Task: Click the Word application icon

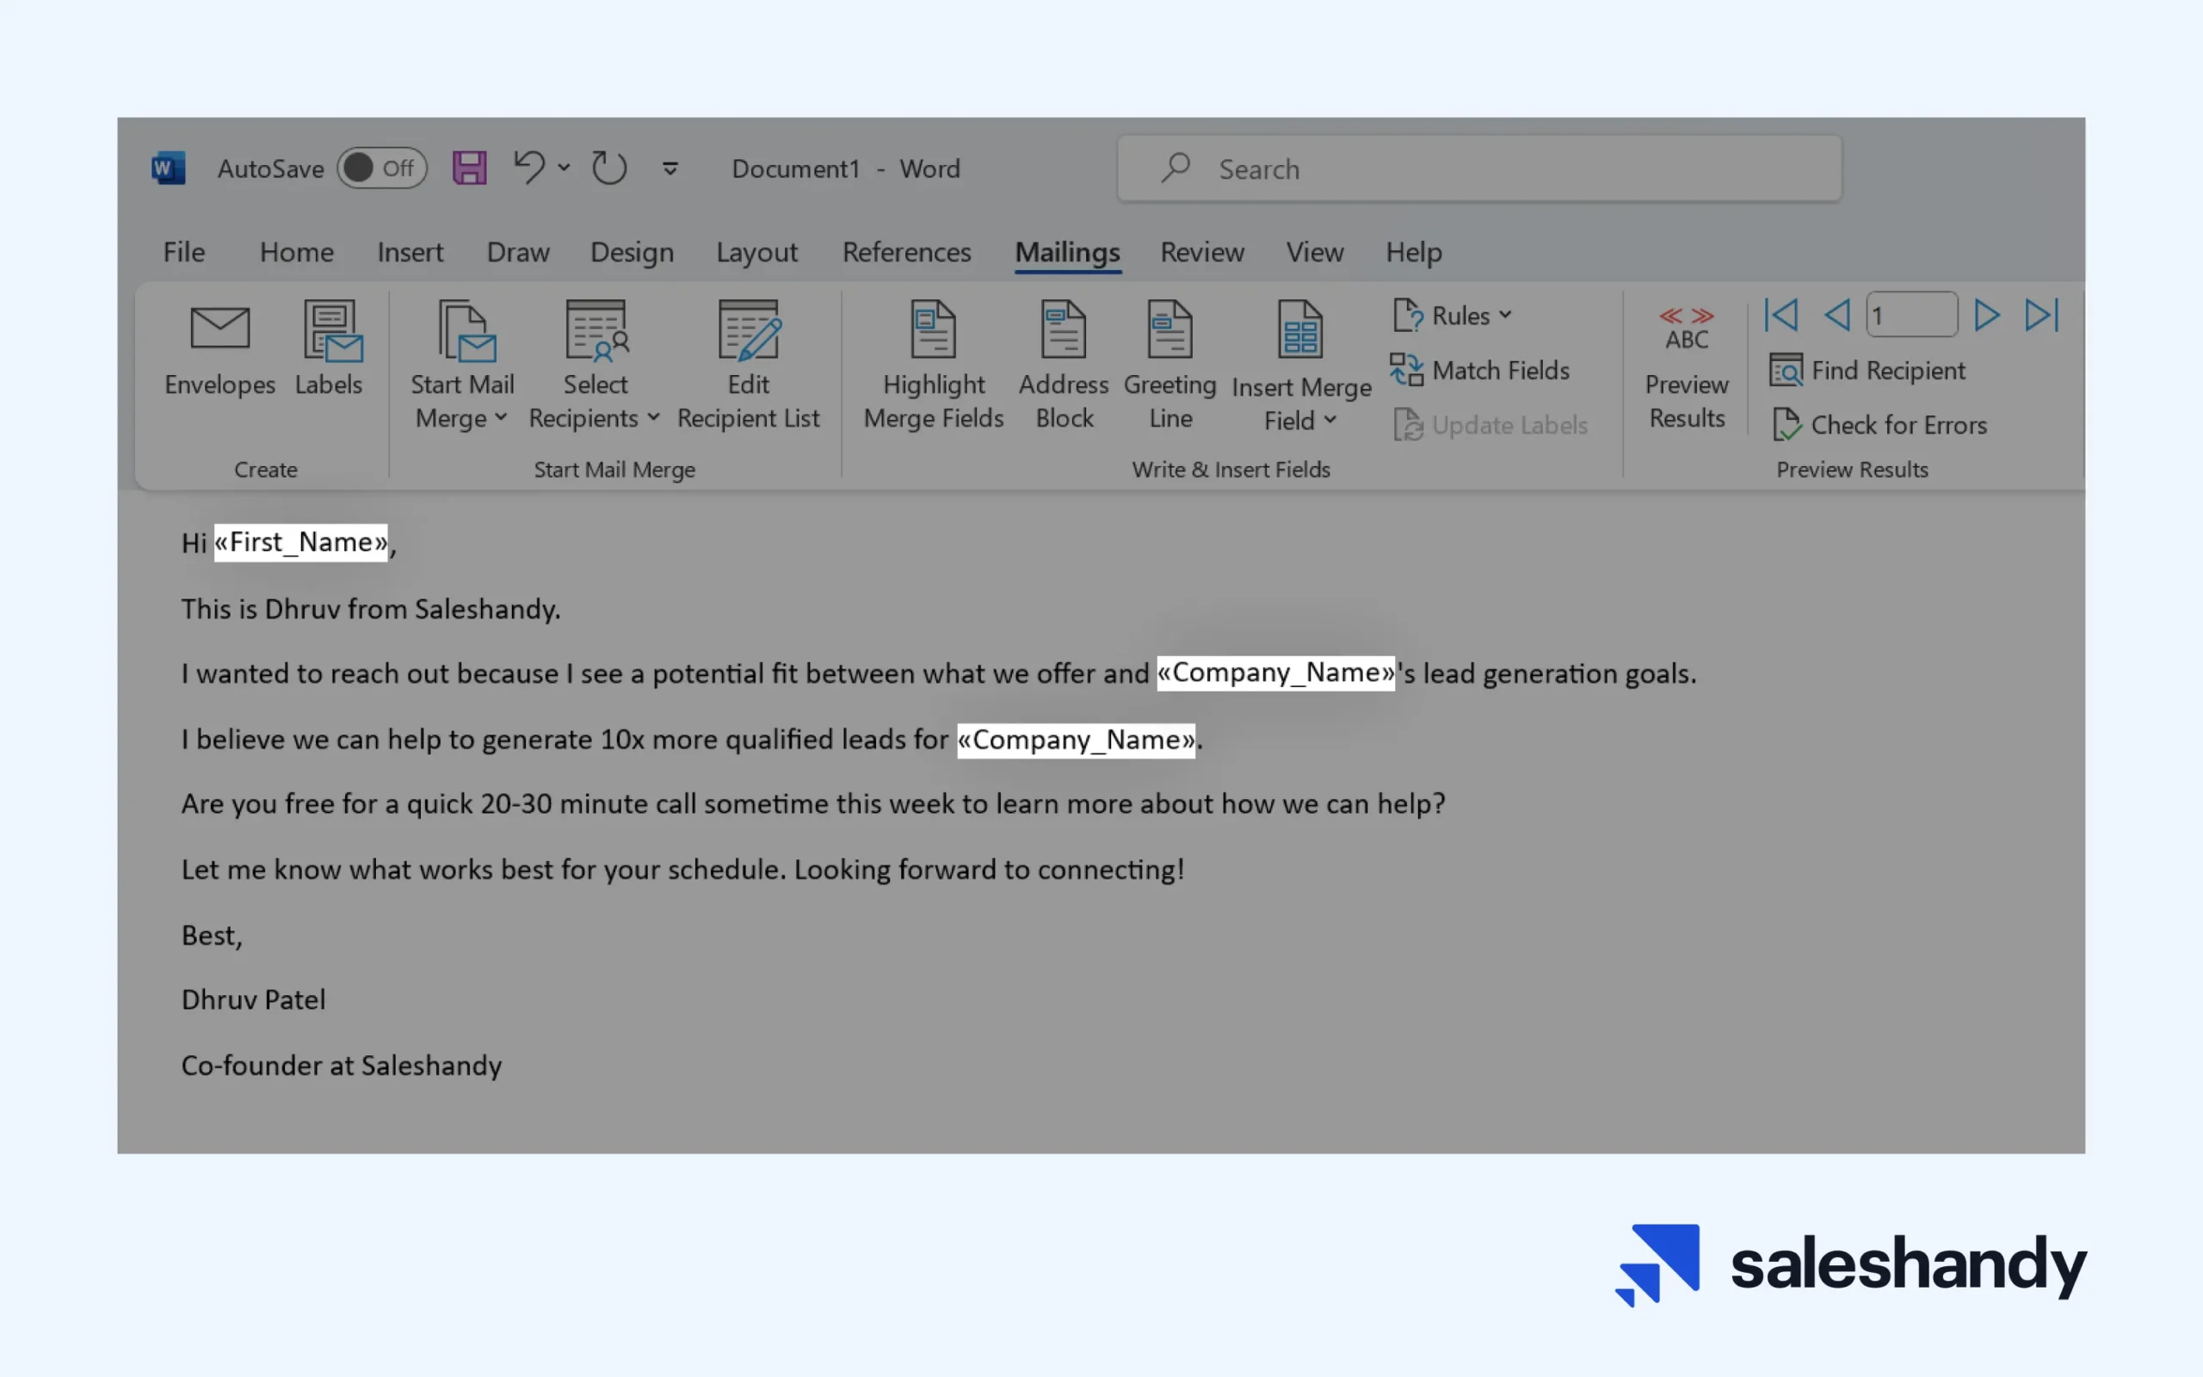Action: 169,169
